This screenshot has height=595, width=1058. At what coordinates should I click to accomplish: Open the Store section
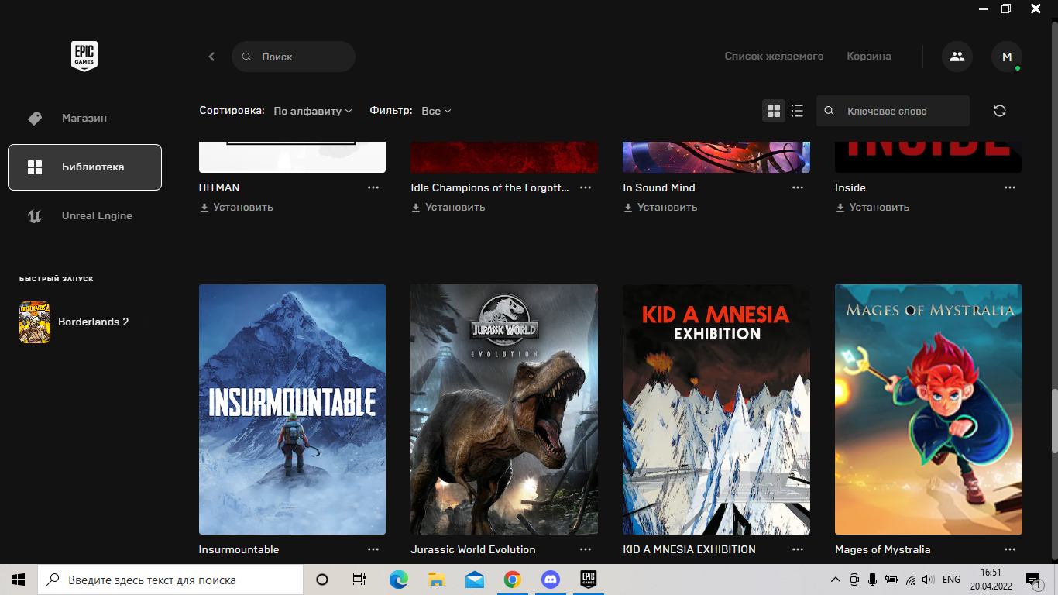[x=84, y=118]
